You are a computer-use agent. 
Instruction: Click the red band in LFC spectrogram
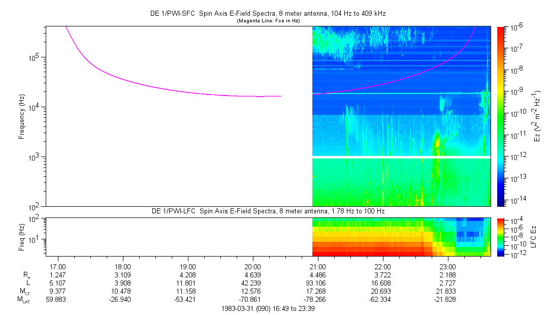(x=366, y=251)
